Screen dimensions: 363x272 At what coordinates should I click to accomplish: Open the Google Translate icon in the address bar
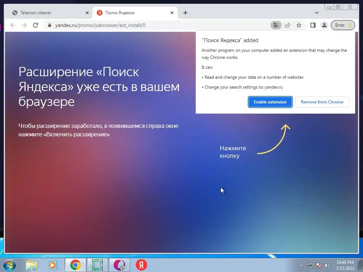pos(276,25)
